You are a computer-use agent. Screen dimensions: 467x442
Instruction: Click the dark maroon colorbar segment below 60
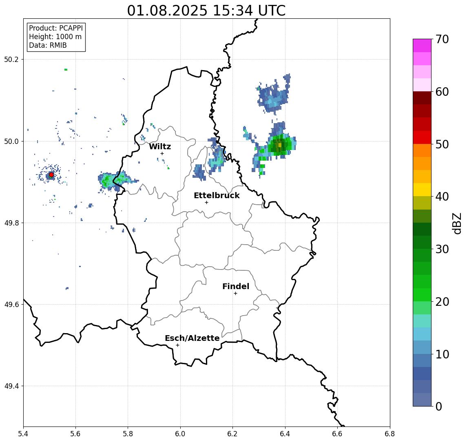422,98
